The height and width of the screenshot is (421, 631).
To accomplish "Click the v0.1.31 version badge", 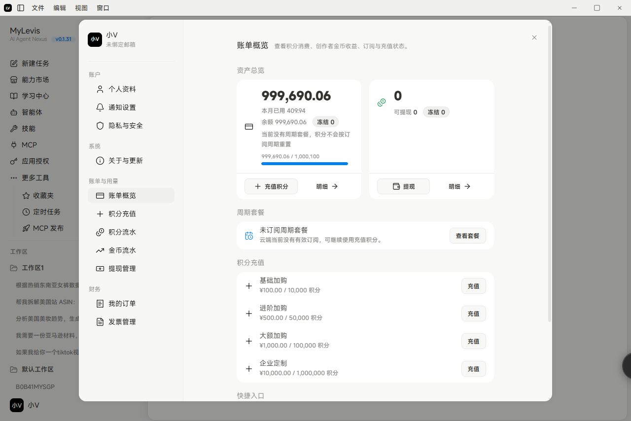I will click(x=63, y=39).
